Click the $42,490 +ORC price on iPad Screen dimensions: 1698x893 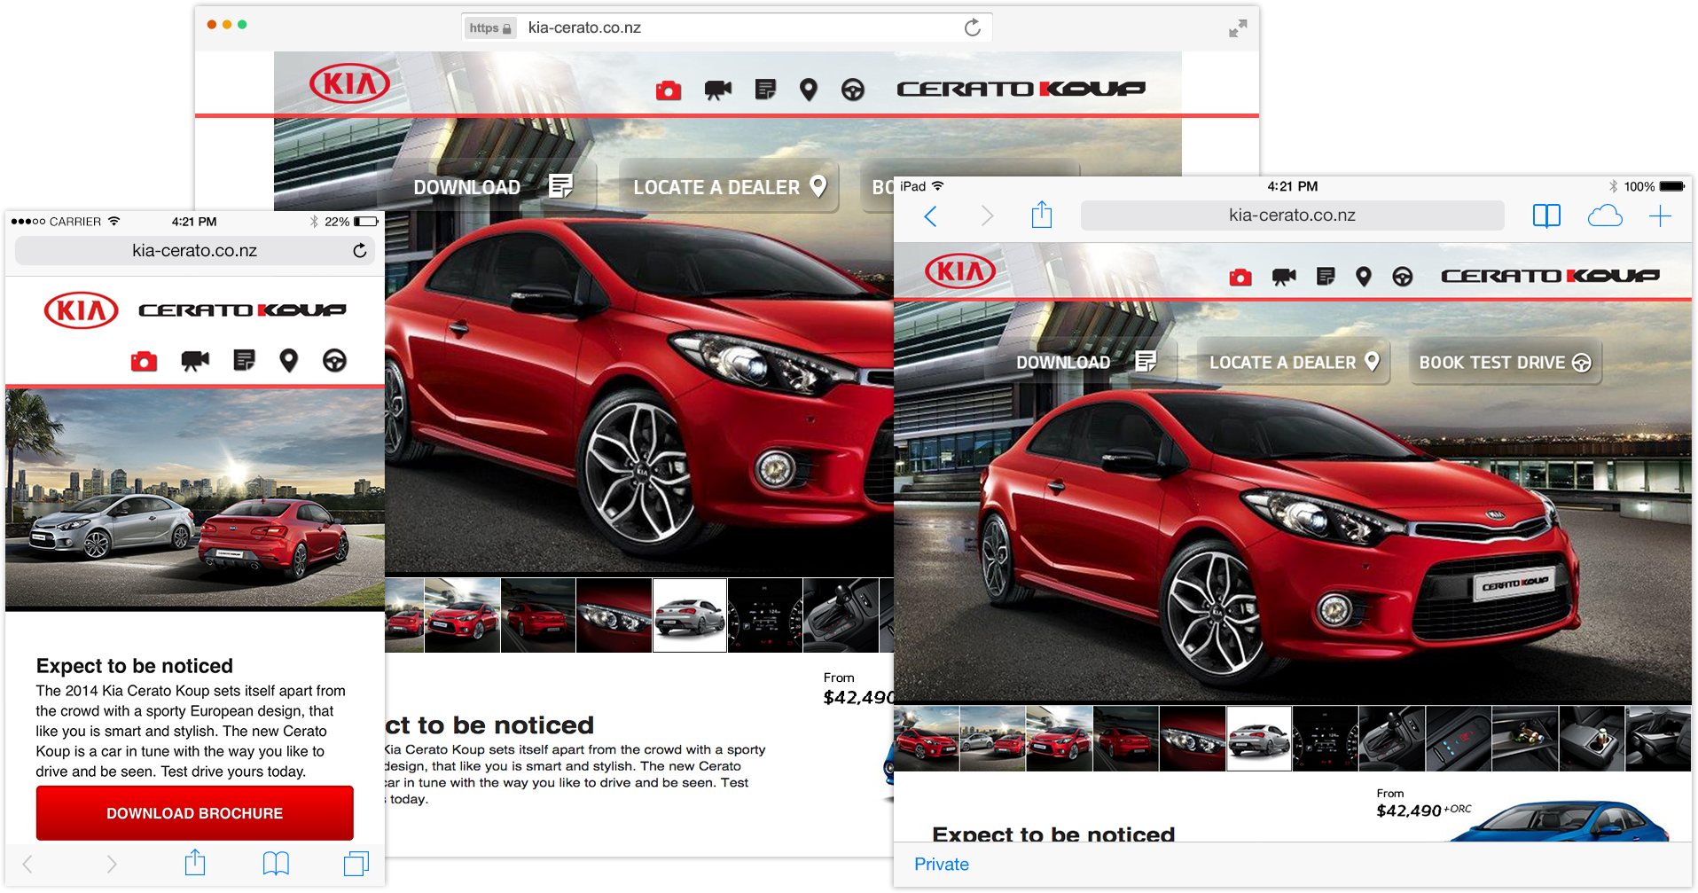point(1424,811)
